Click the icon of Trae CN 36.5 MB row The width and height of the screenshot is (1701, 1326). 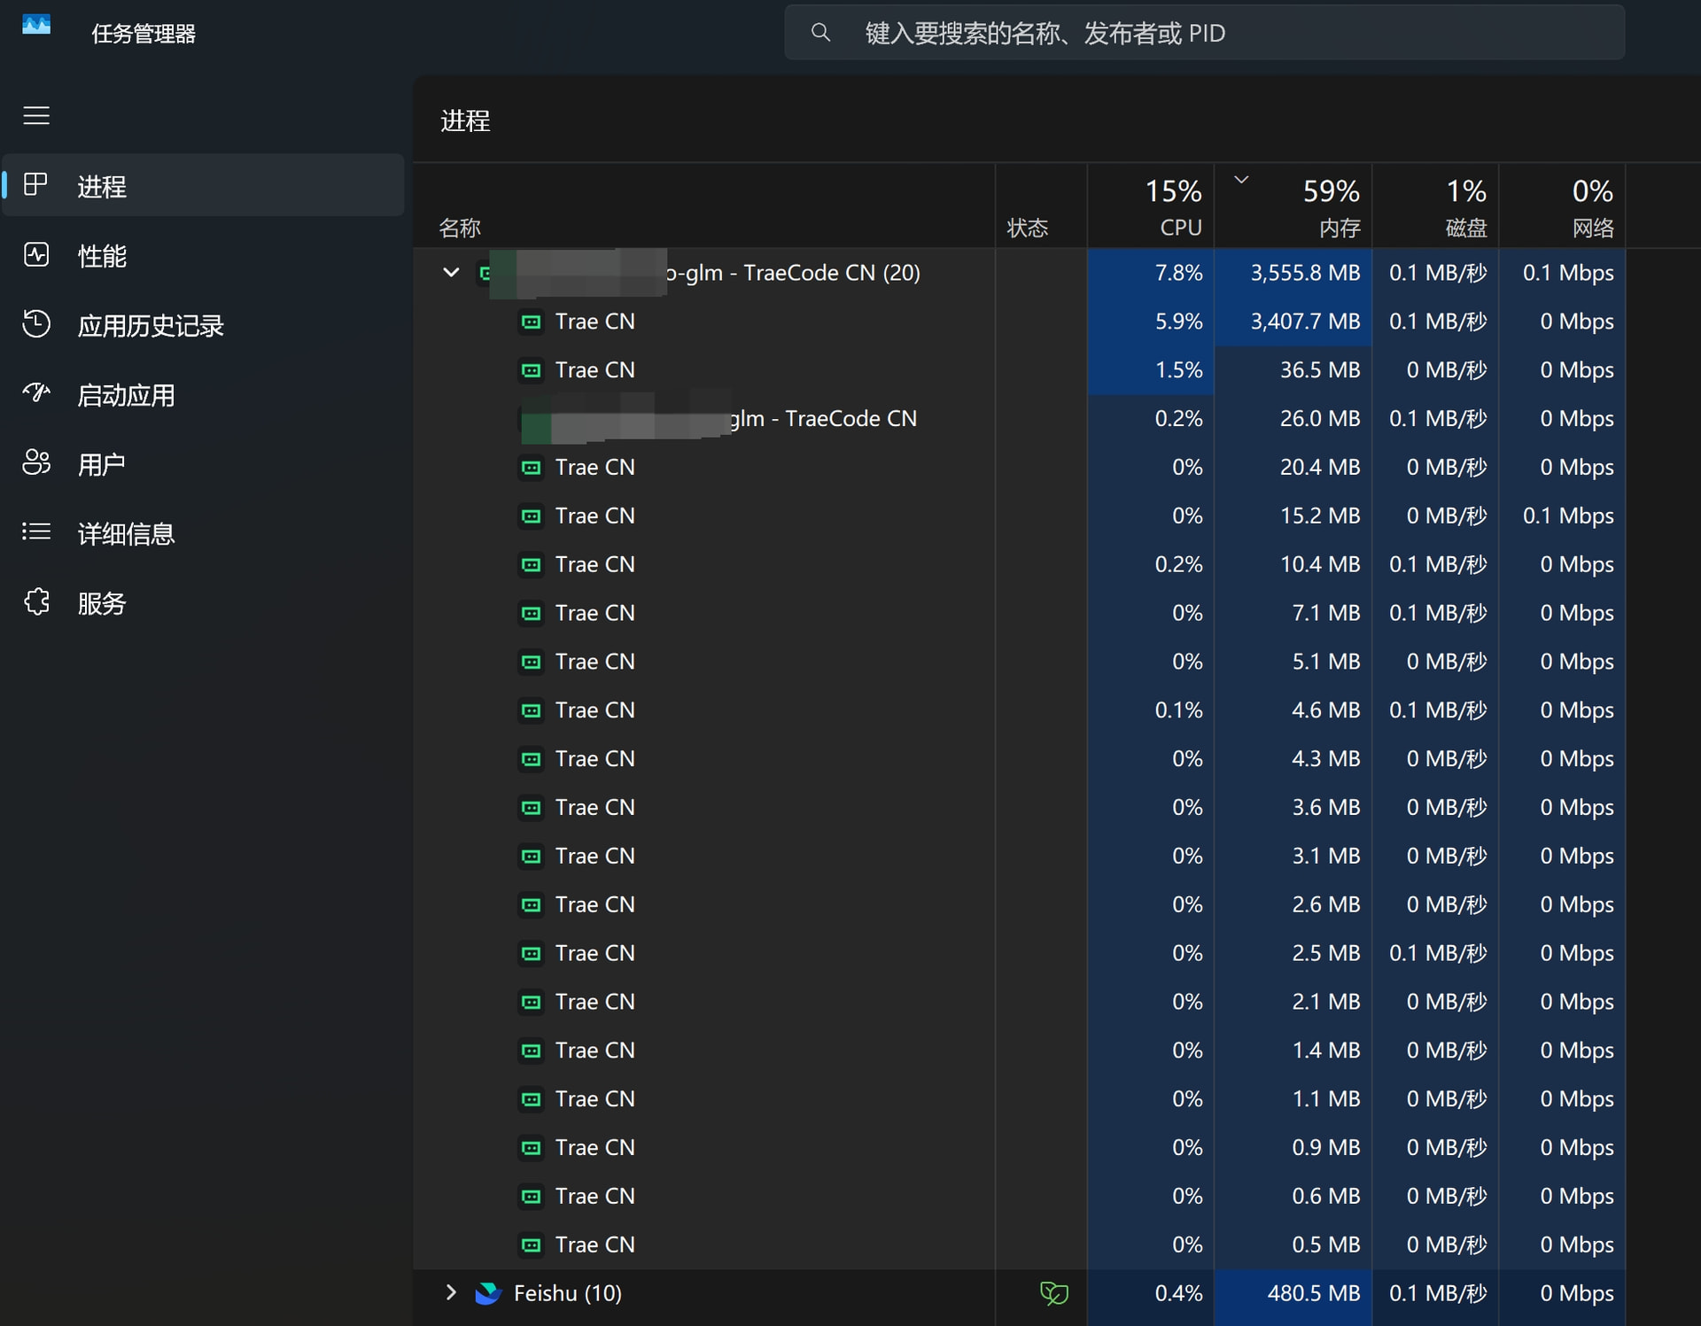(531, 370)
